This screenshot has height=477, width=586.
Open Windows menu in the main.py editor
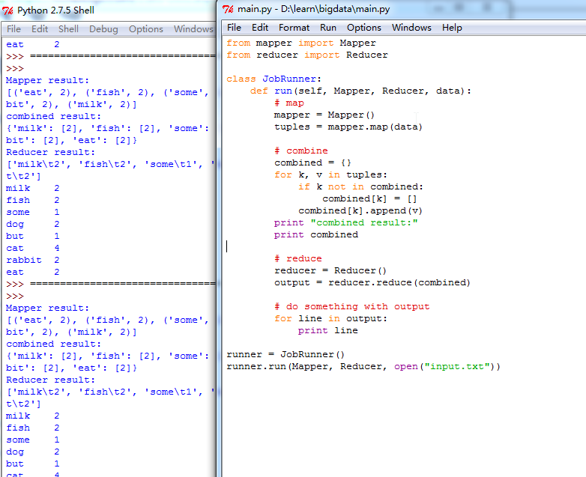411,28
